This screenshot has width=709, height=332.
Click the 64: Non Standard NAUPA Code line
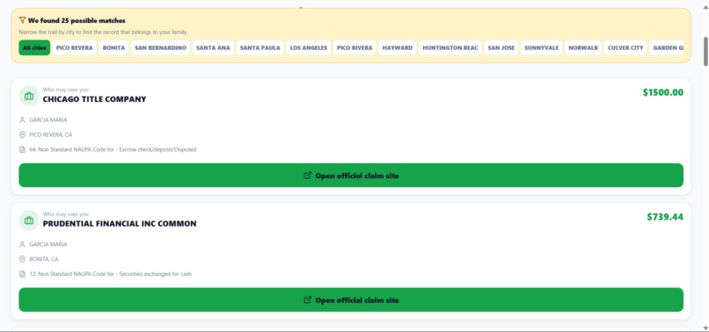113,149
